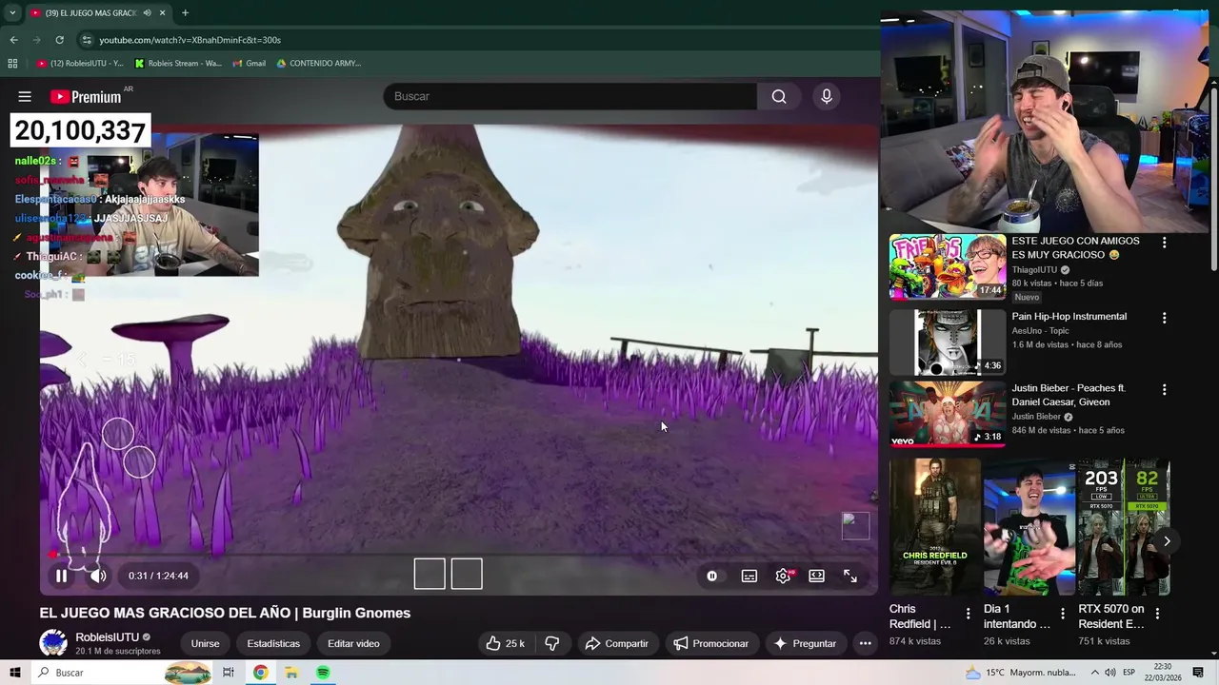Start voice search with the microphone

(827, 96)
